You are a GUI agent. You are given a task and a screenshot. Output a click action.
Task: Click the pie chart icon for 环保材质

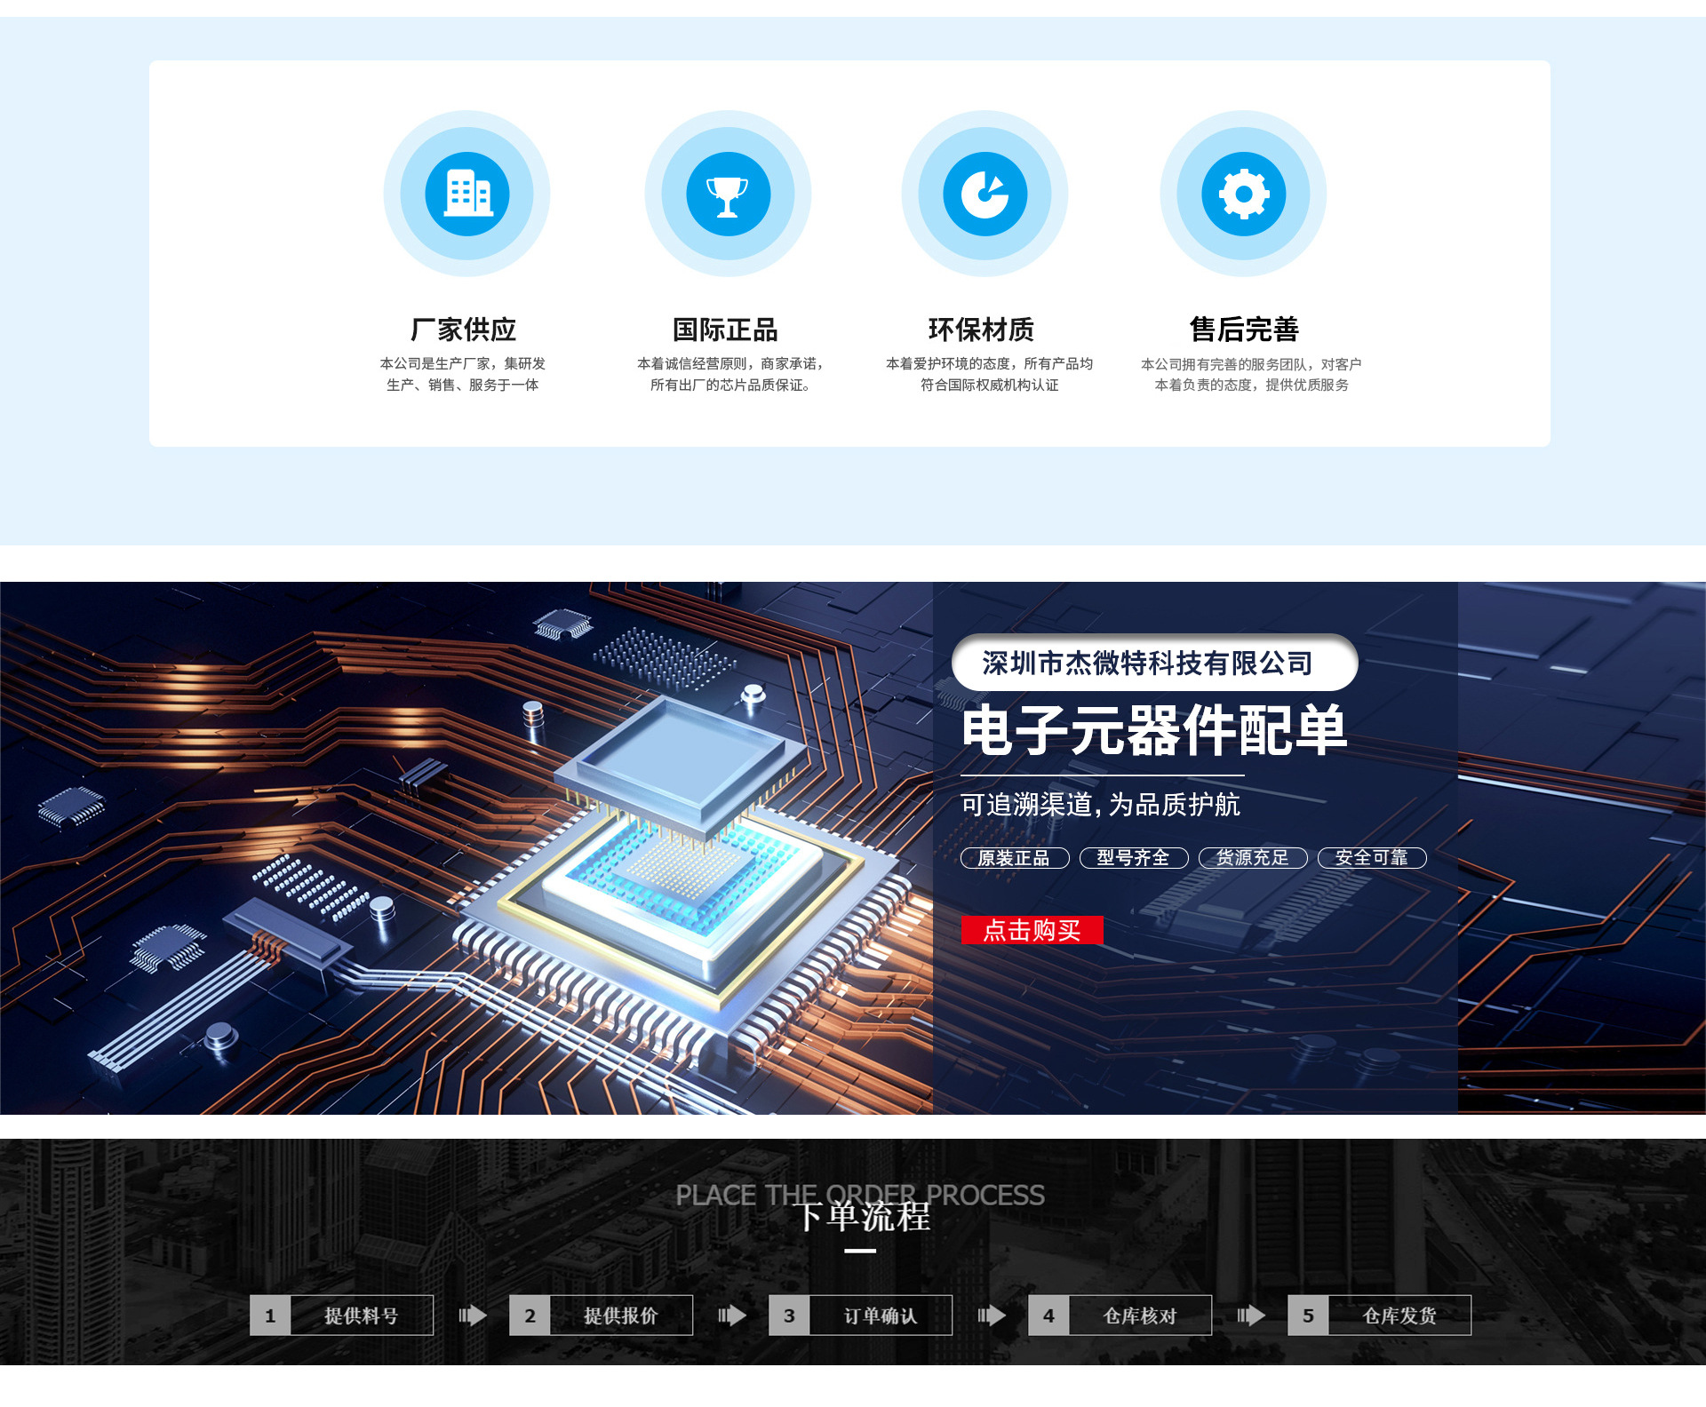coord(985,194)
